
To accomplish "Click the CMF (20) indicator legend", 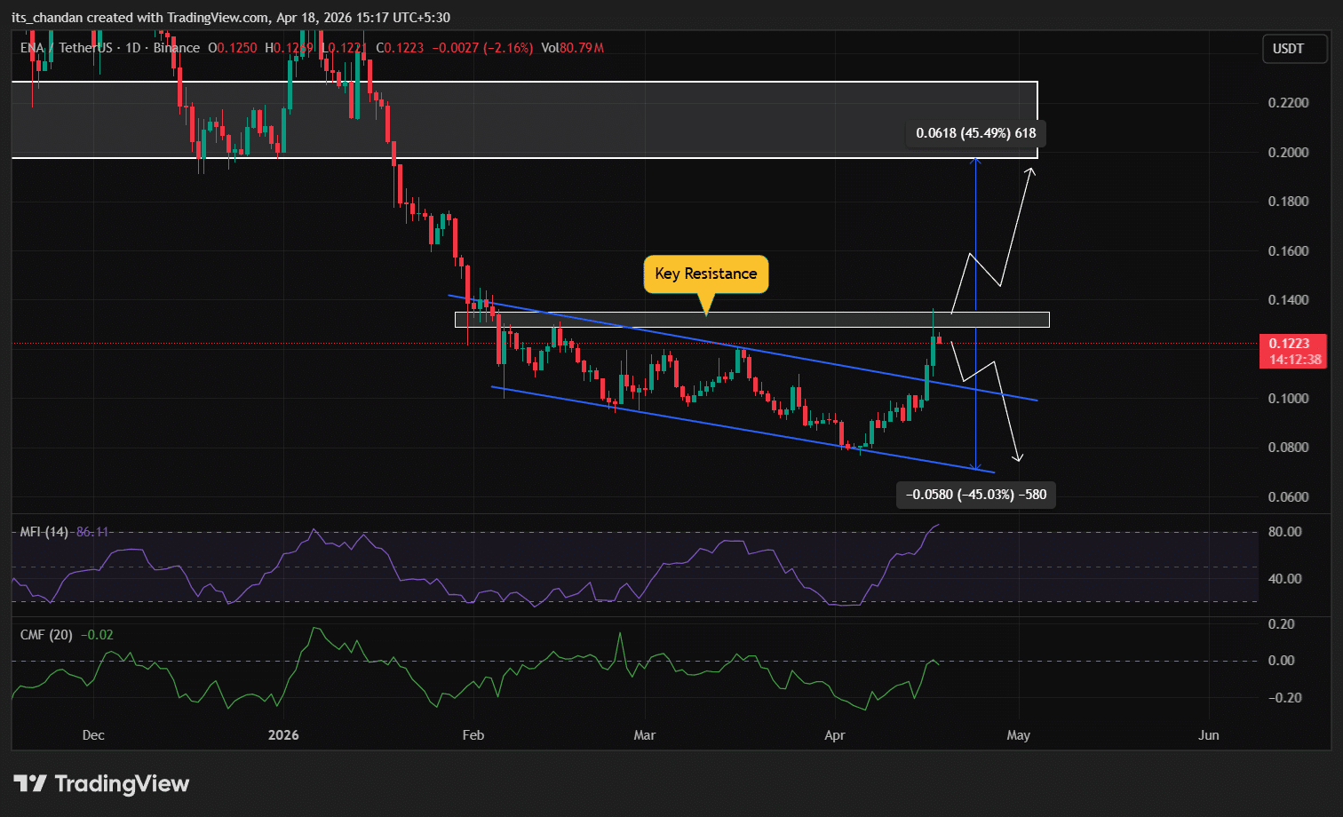I will coord(46,635).
